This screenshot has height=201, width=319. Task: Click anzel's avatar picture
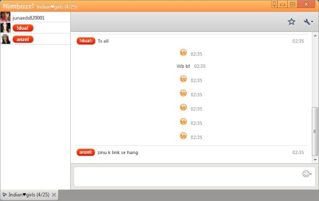pyautogui.click(x=5, y=39)
